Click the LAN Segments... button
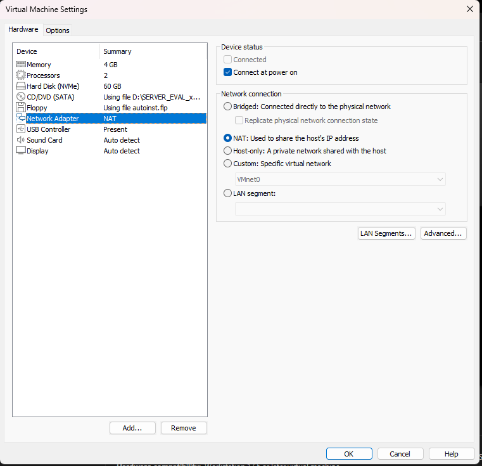Viewport: 482px width, 466px height. pos(386,233)
